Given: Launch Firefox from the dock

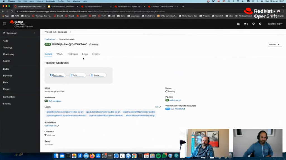Looking at the screenshot, I should tap(92, 156).
